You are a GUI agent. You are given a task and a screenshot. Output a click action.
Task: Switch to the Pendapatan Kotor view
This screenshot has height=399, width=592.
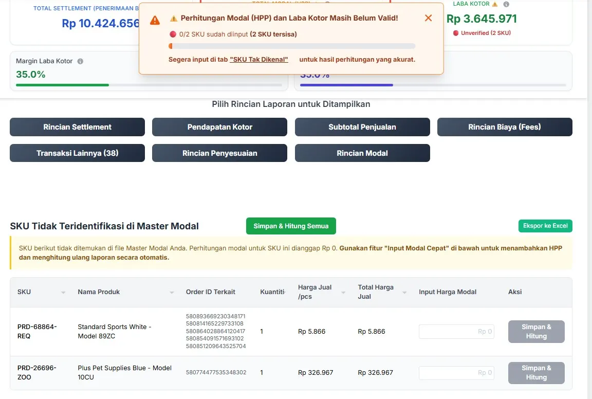219,127
